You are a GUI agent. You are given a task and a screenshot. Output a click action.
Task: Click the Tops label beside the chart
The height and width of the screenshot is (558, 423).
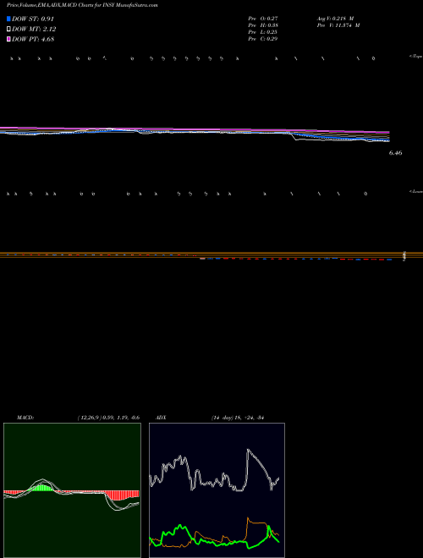[x=415, y=57]
